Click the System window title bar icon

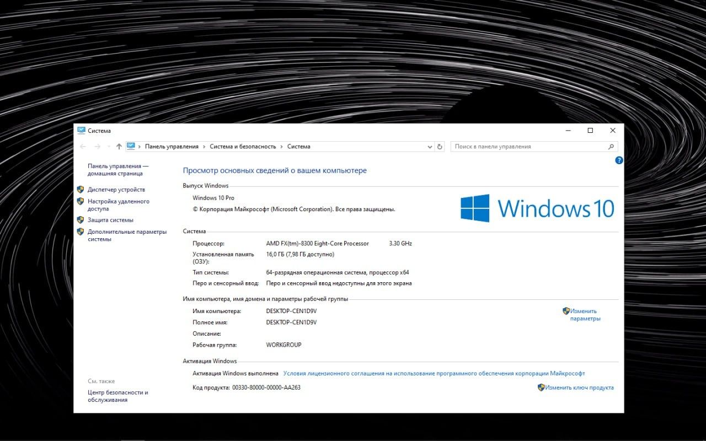tap(81, 131)
